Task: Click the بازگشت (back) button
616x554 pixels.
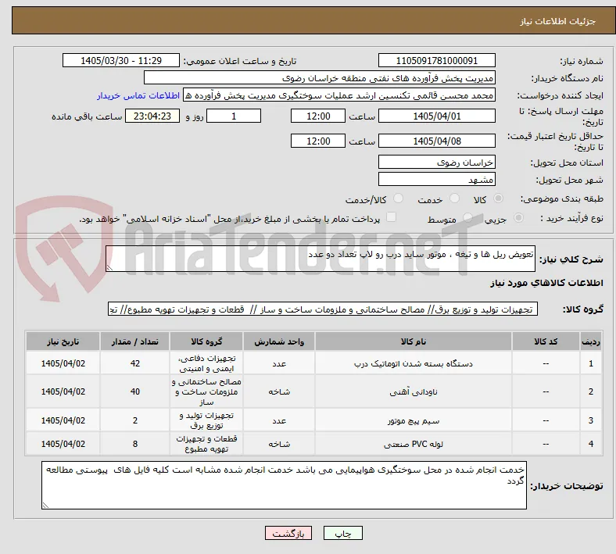Action: click(x=288, y=533)
